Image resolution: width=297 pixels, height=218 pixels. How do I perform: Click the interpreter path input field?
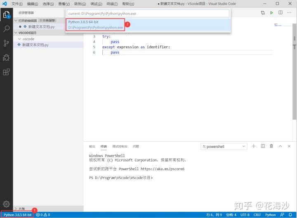coord(148,14)
